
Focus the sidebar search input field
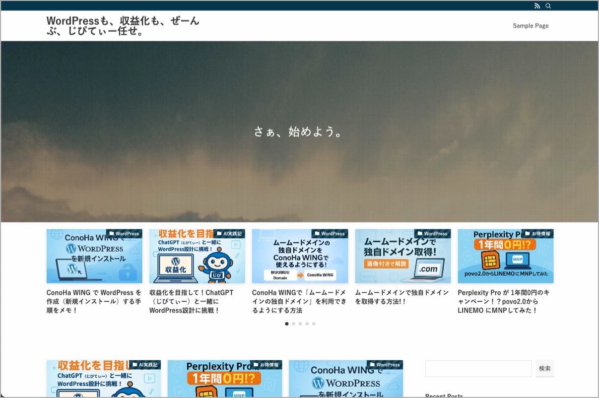pos(479,369)
